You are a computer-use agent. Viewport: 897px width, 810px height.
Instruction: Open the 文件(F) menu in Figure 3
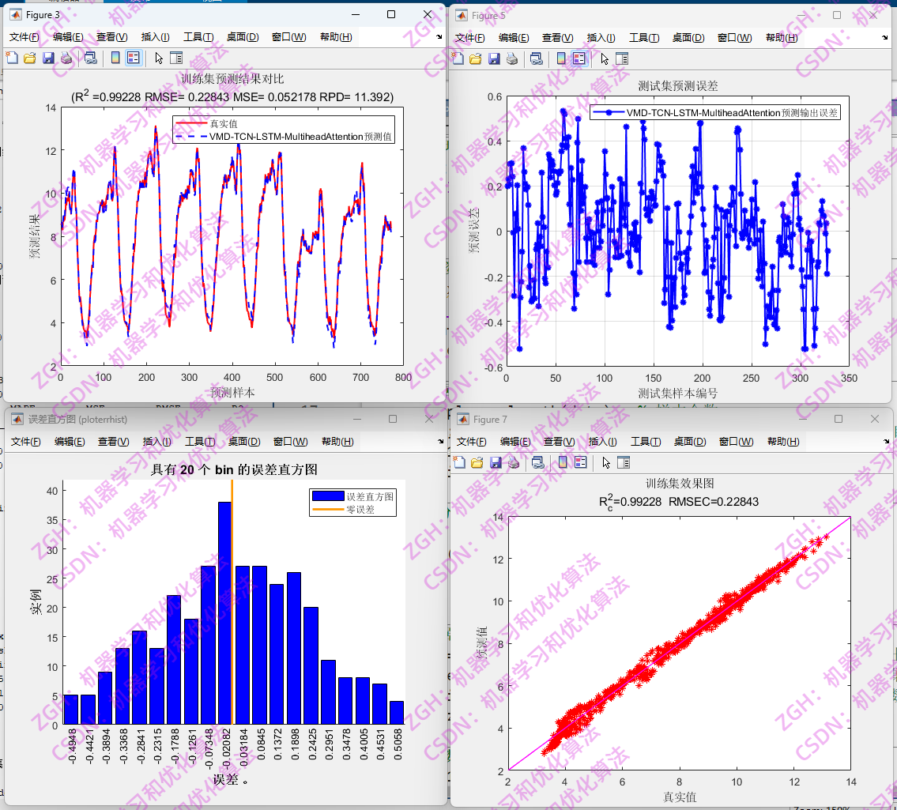[x=24, y=37]
